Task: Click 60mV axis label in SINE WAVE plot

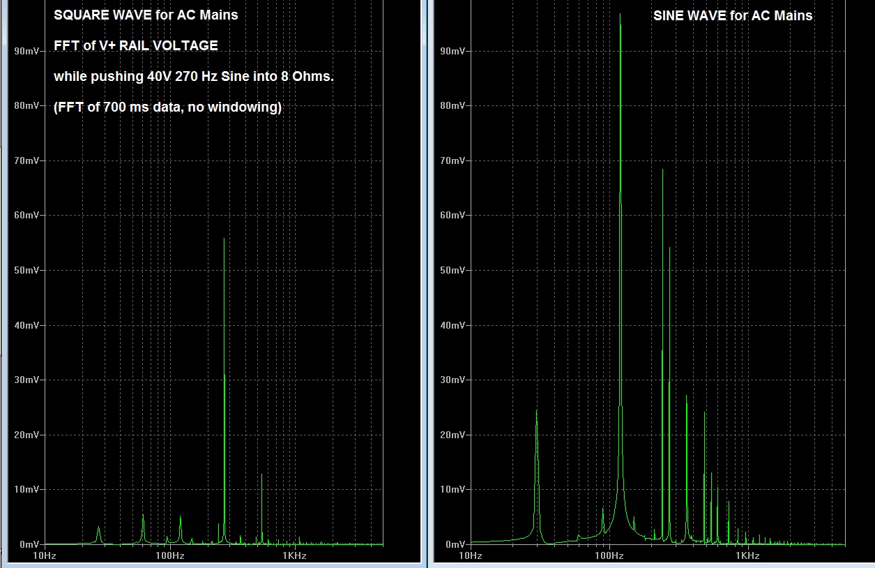Action: click(454, 215)
